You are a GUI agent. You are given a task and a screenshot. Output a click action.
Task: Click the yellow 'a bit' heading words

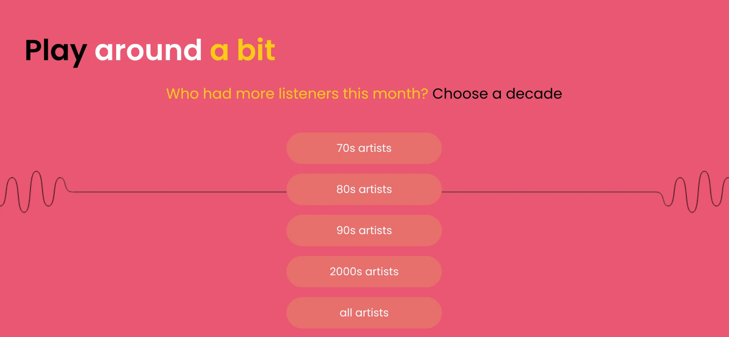pos(243,50)
